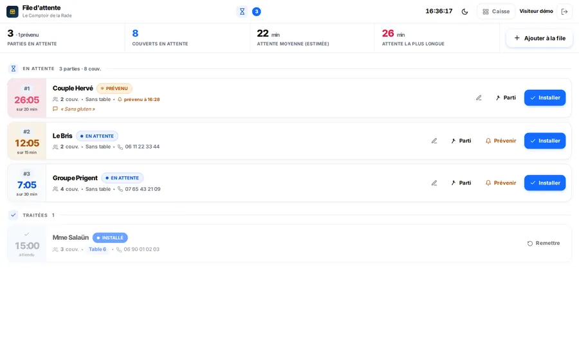Click the Le Bris name
This screenshot has width=579, height=362.
(62, 136)
